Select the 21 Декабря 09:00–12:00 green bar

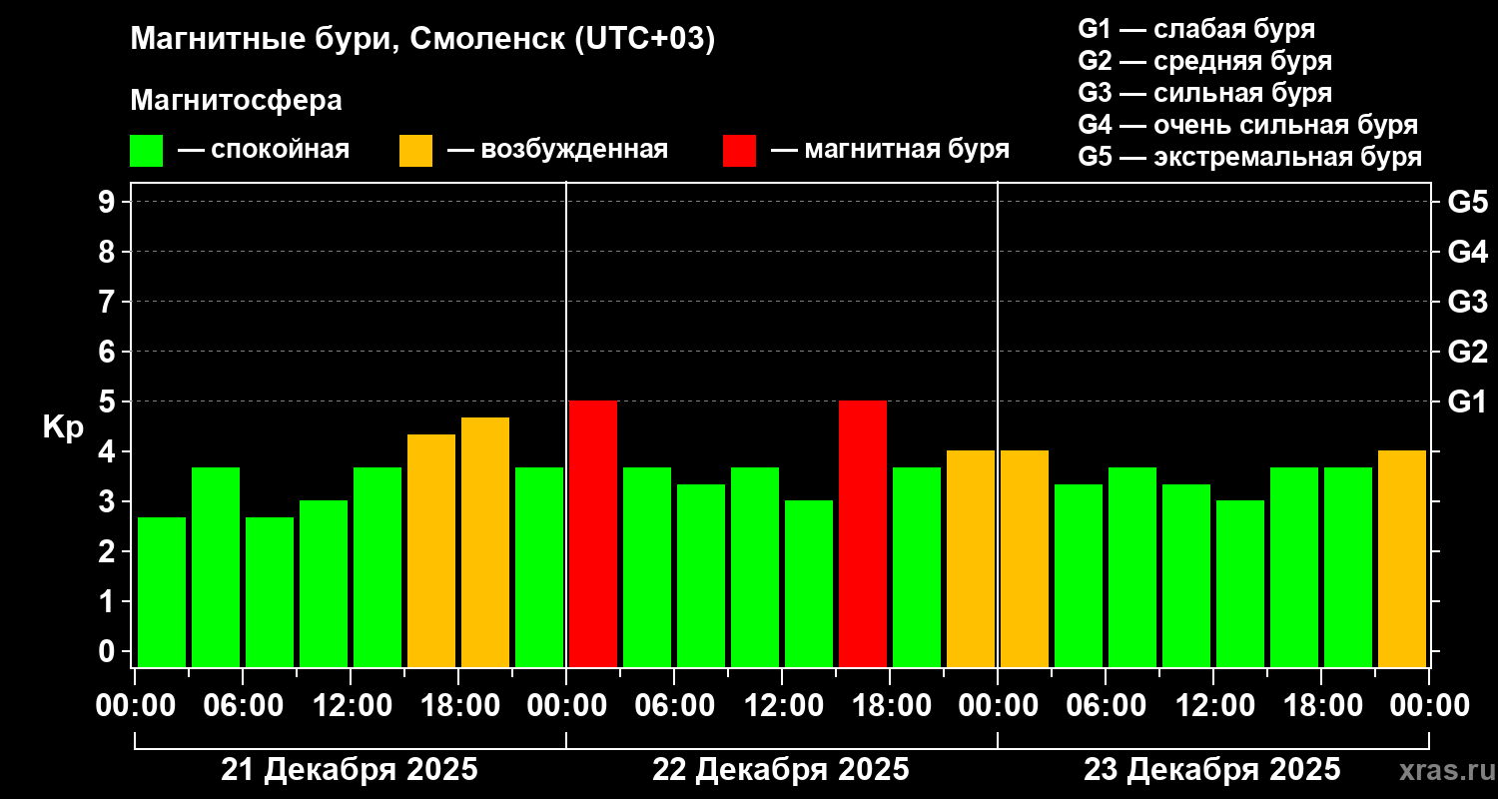click(x=324, y=583)
